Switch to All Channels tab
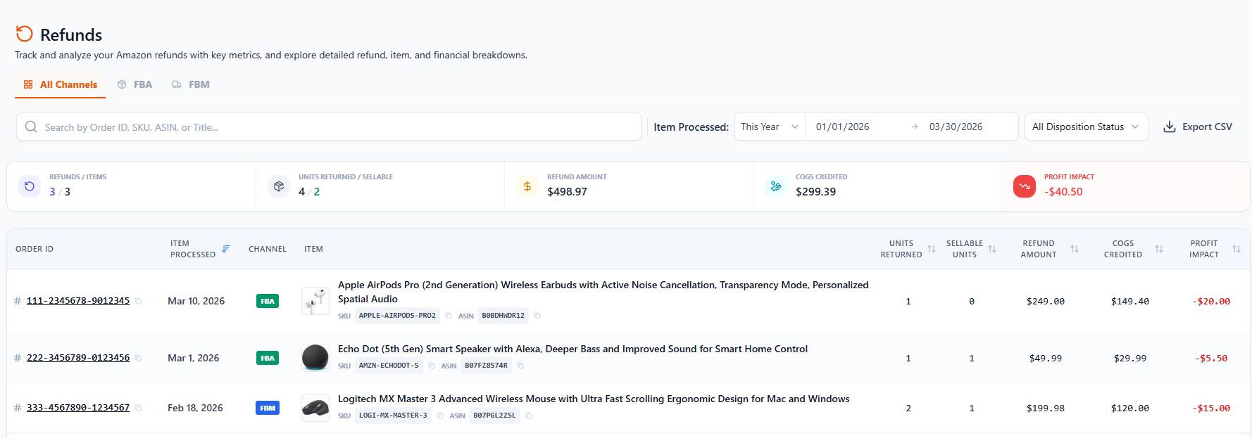Screen dimensions: 1252x438 [61, 84]
